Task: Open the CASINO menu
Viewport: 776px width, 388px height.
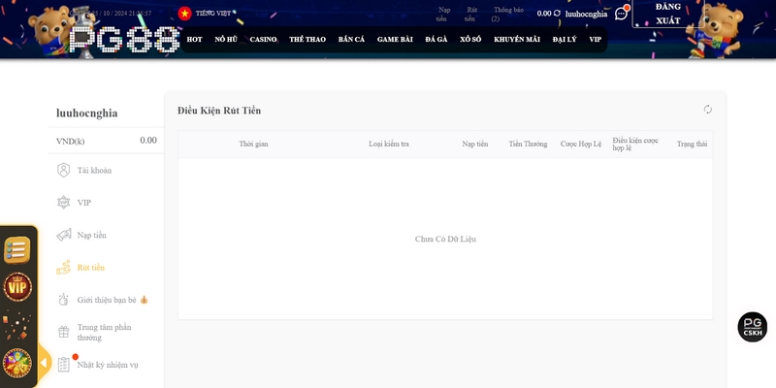Action: point(263,39)
